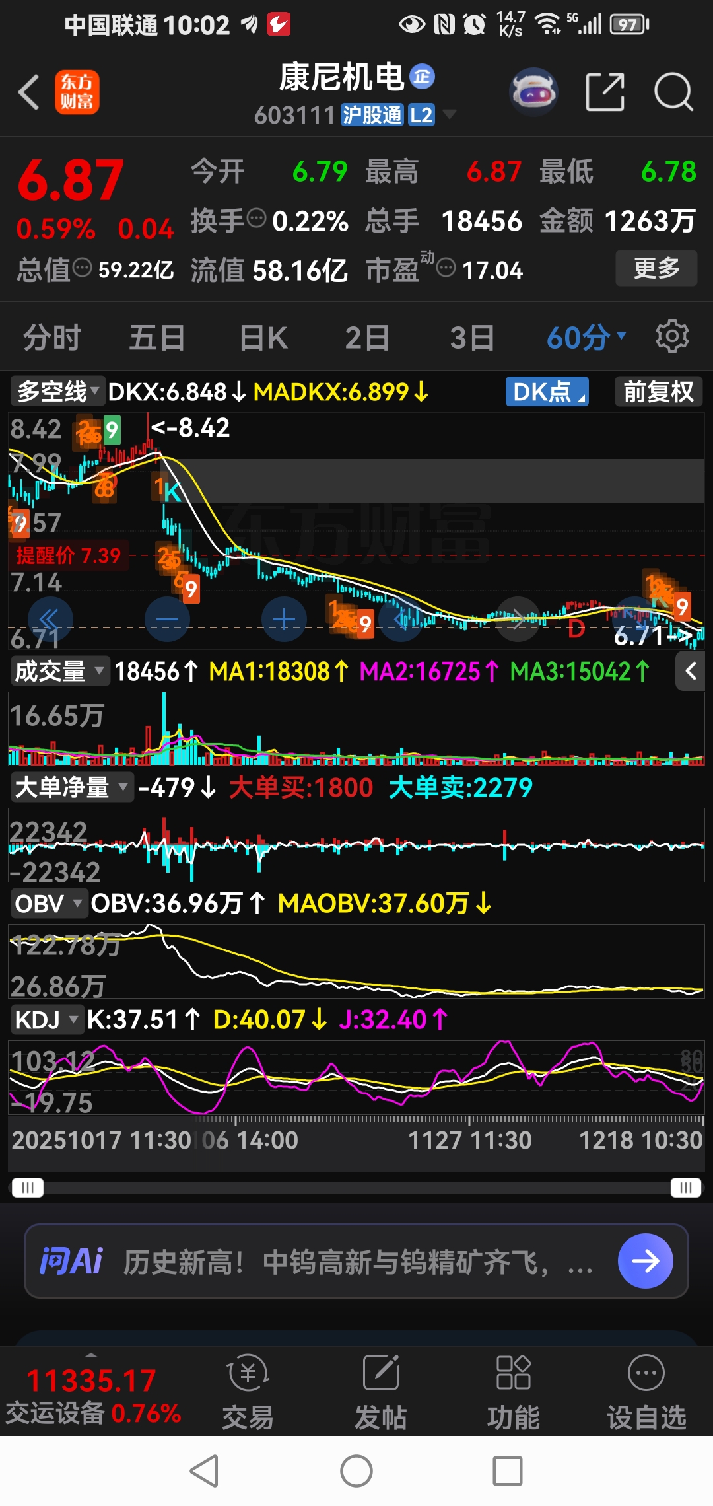
Task: Tap the 提醒价 7.39 alert label
Action: click(x=69, y=555)
